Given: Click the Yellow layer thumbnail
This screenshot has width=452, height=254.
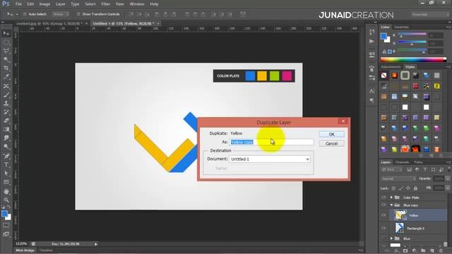Looking at the screenshot, I should pos(400,215).
